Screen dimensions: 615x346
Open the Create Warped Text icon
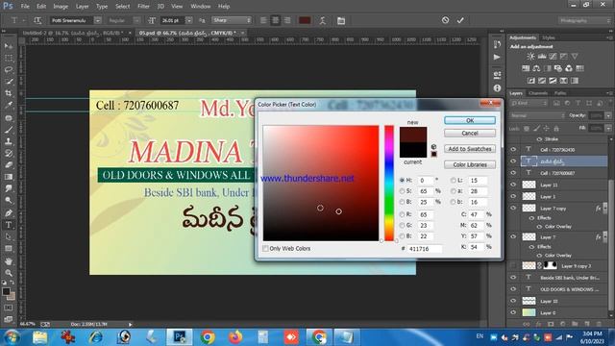[323, 20]
